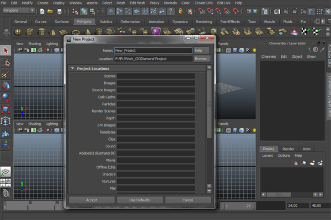Activate the Select tool arrow

coord(6,51)
